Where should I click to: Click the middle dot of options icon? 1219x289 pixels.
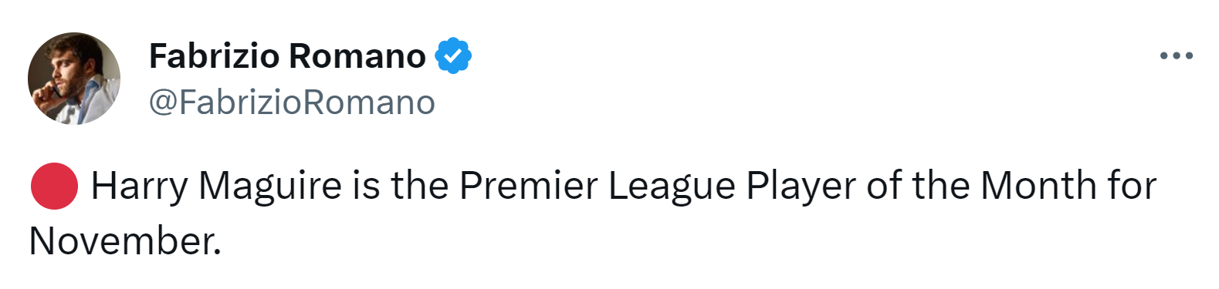pyautogui.click(x=1177, y=55)
